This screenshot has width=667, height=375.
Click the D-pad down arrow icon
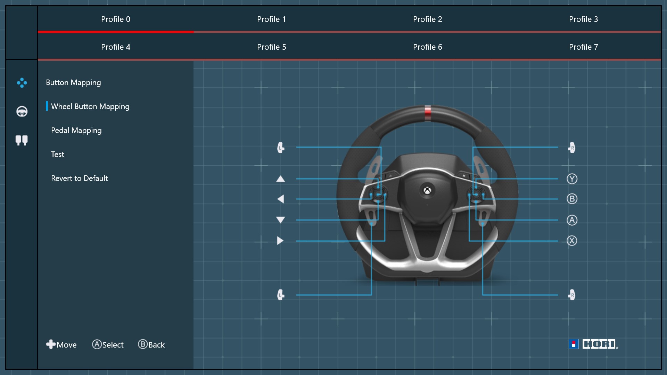pyautogui.click(x=280, y=220)
